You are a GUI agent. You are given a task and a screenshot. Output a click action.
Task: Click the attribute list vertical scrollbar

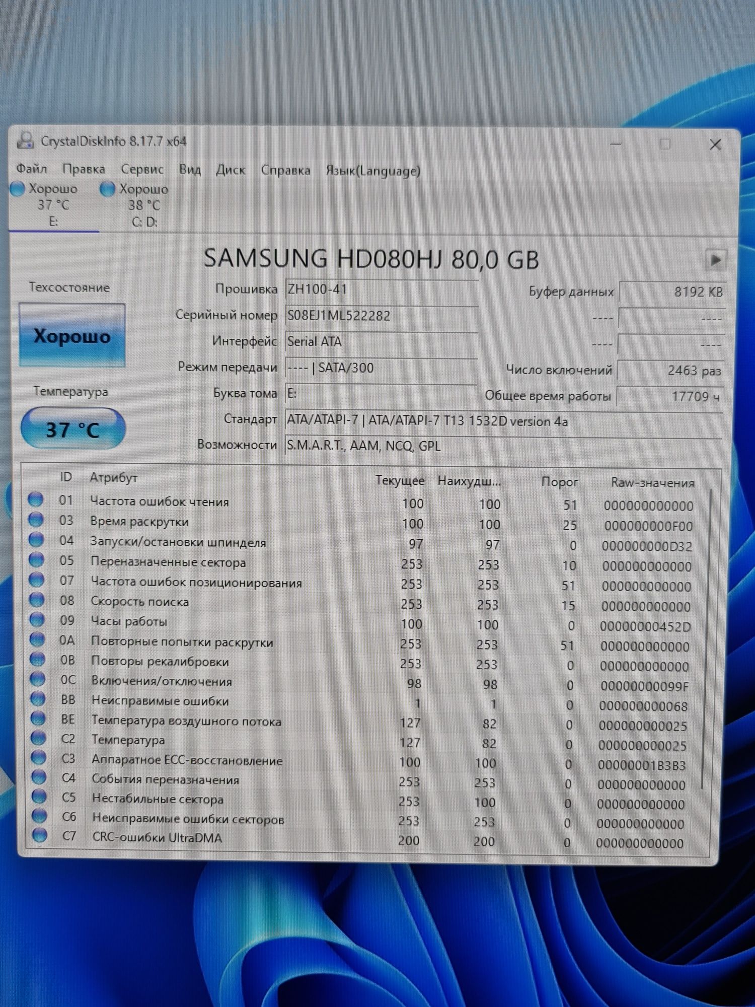click(x=706, y=639)
